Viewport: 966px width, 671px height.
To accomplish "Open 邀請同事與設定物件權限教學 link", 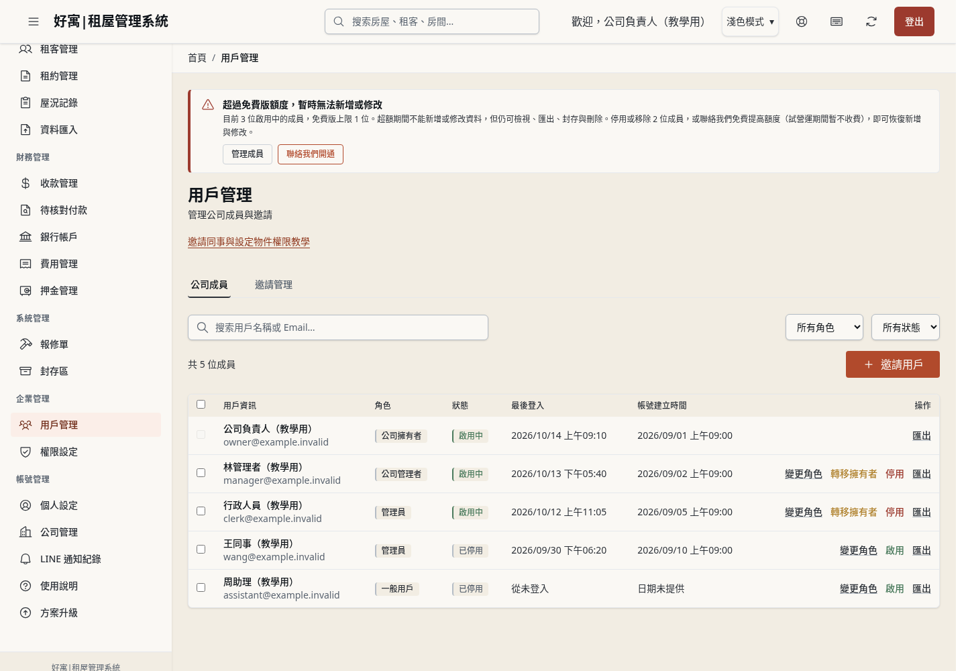I will tap(249, 242).
